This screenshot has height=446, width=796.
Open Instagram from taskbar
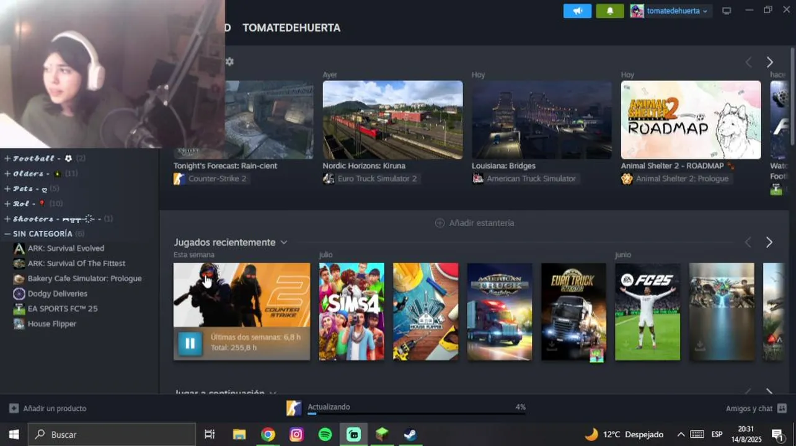296,434
